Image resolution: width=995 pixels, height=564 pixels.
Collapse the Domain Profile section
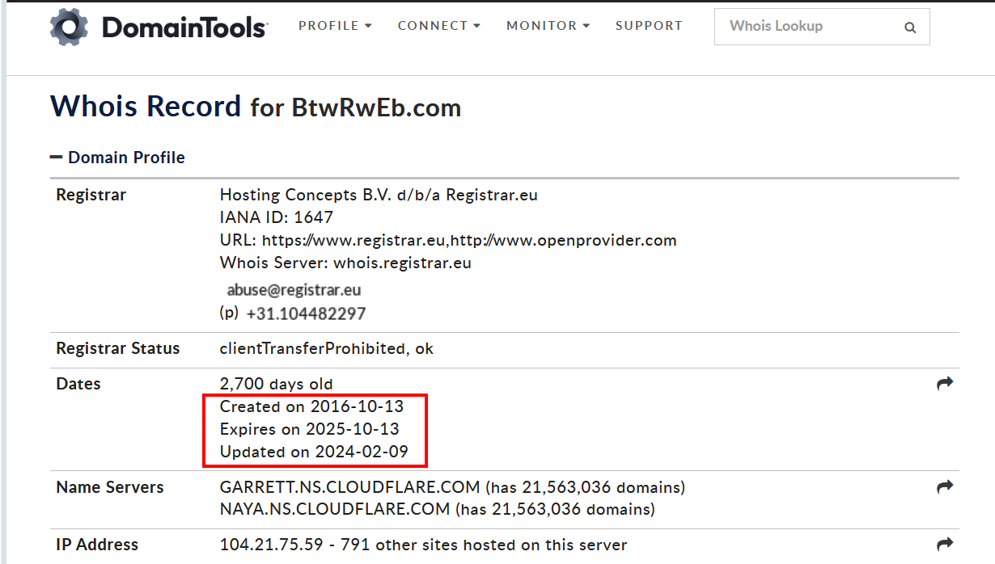point(117,158)
